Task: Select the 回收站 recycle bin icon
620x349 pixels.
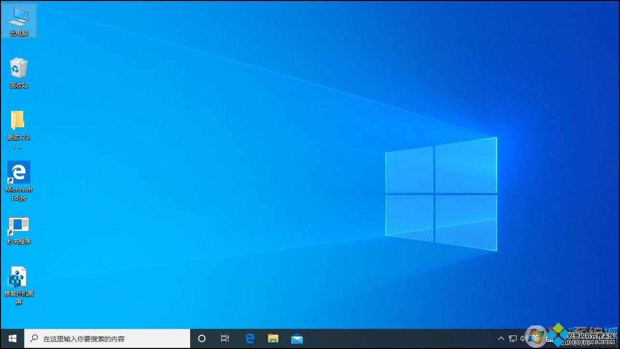Action: pyautogui.click(x=19, y=73)
